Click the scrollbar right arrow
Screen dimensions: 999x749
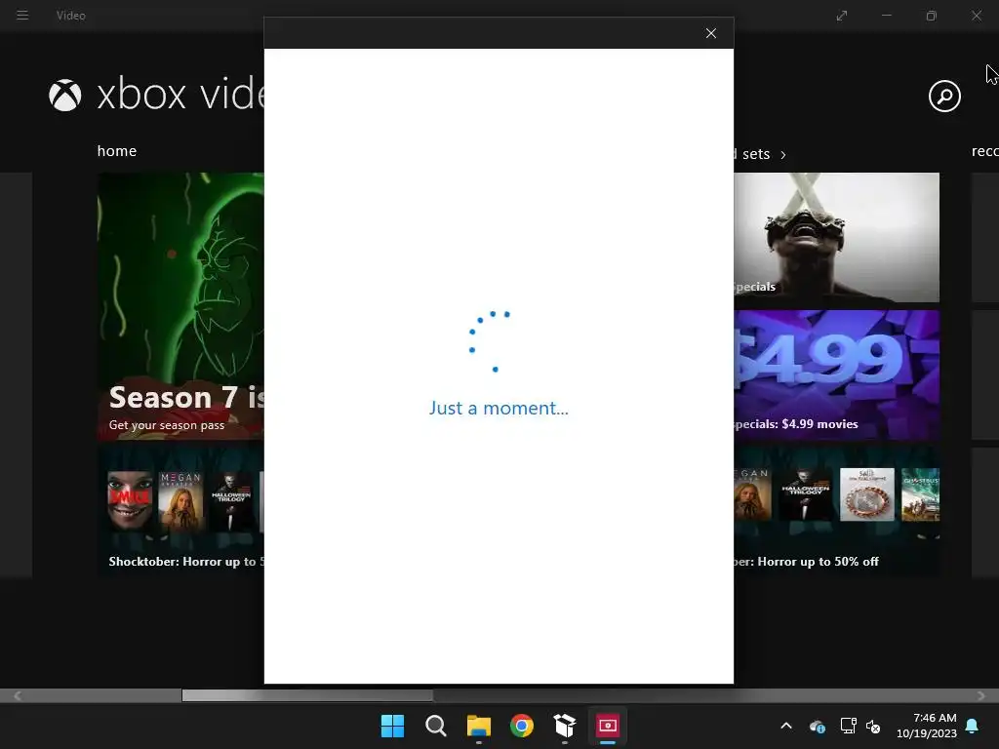click(x=981, y=695)
